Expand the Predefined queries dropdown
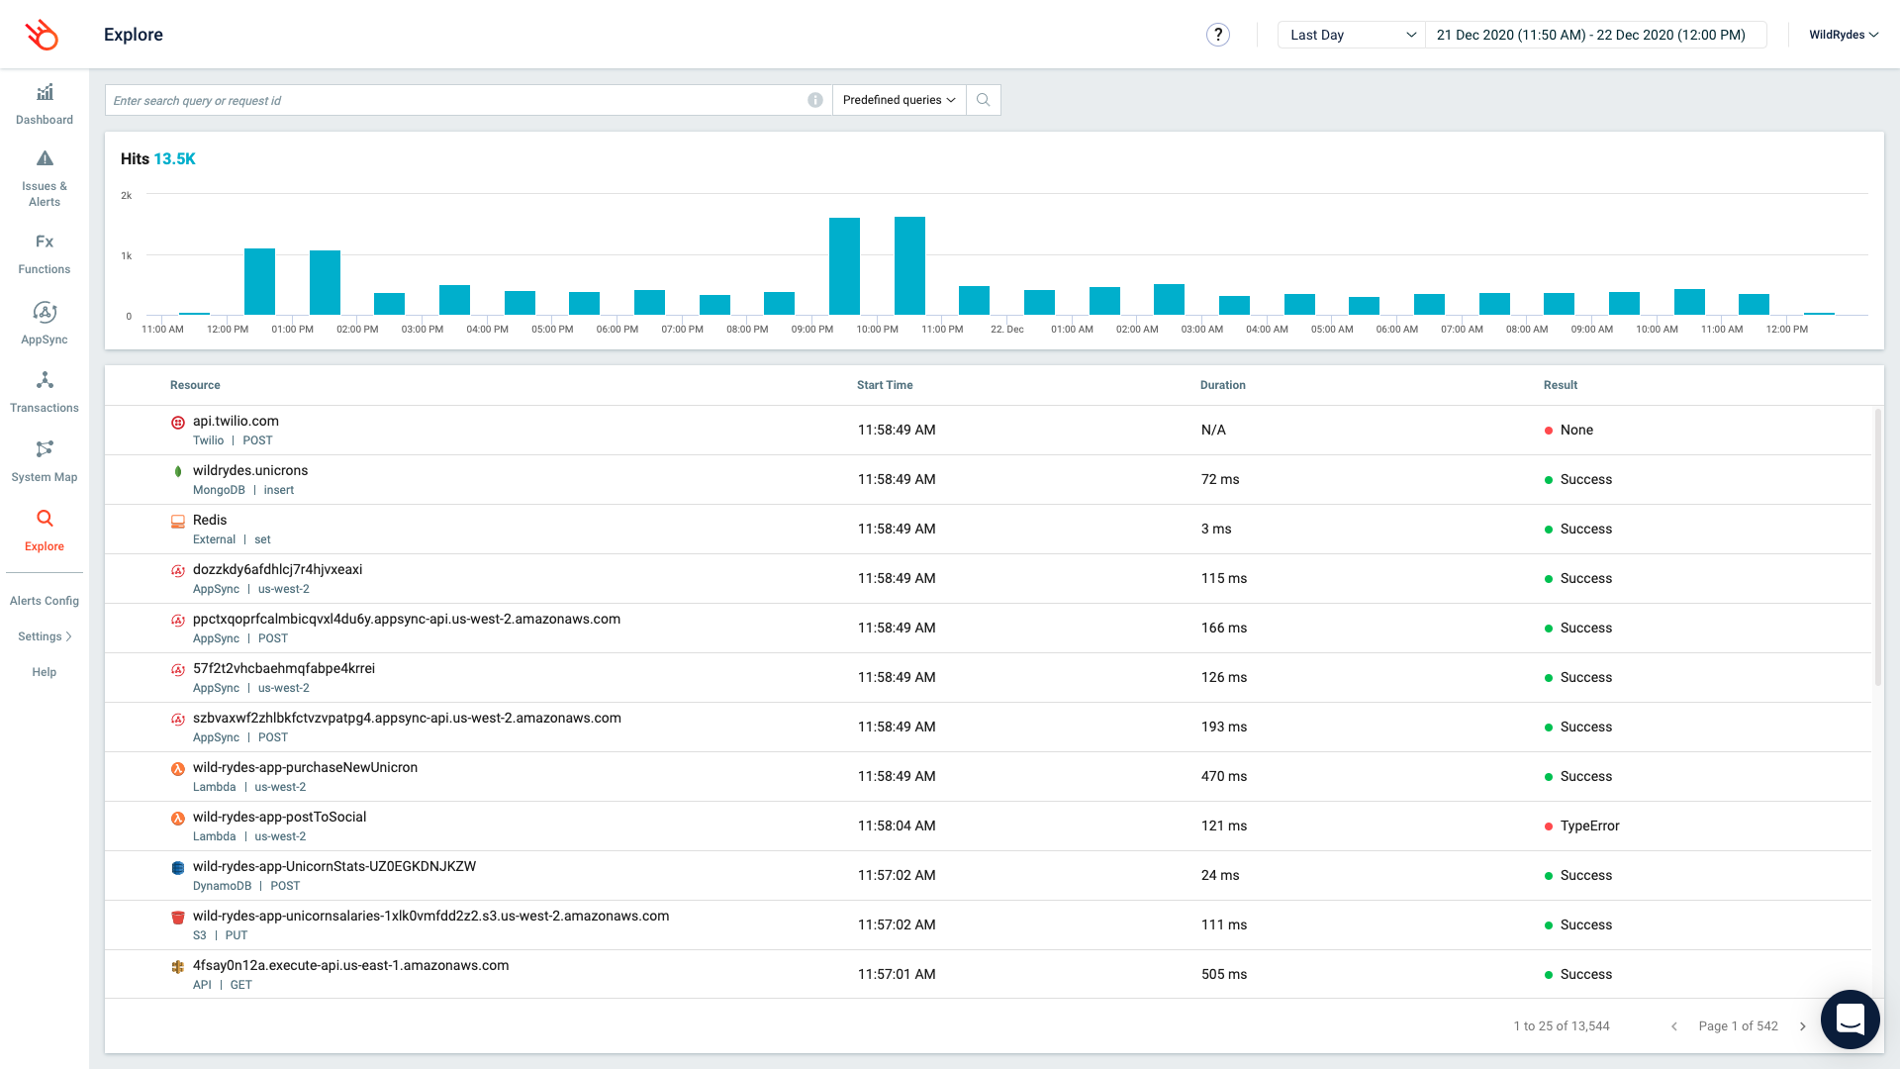Image resolution: width=1900 pixels, height=1069 pixels. point(899,100)
